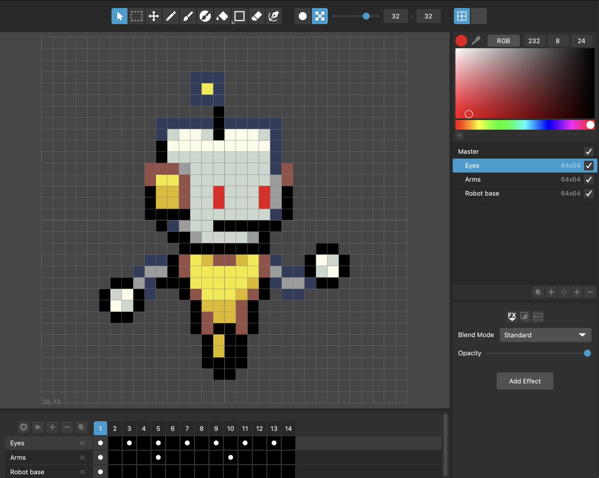The height and width of the screenshot is (478, 599).
Task: Select the rectangular marquee selection tool
Action: point(136,16)
